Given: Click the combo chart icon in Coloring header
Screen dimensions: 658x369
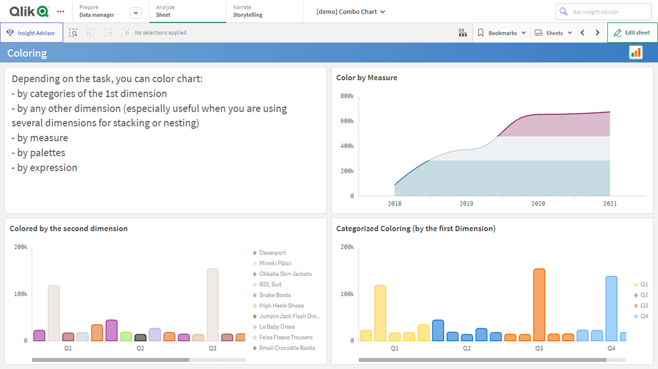Looking at the screenshot, I should pyautogui.click(x=636, y=53).
